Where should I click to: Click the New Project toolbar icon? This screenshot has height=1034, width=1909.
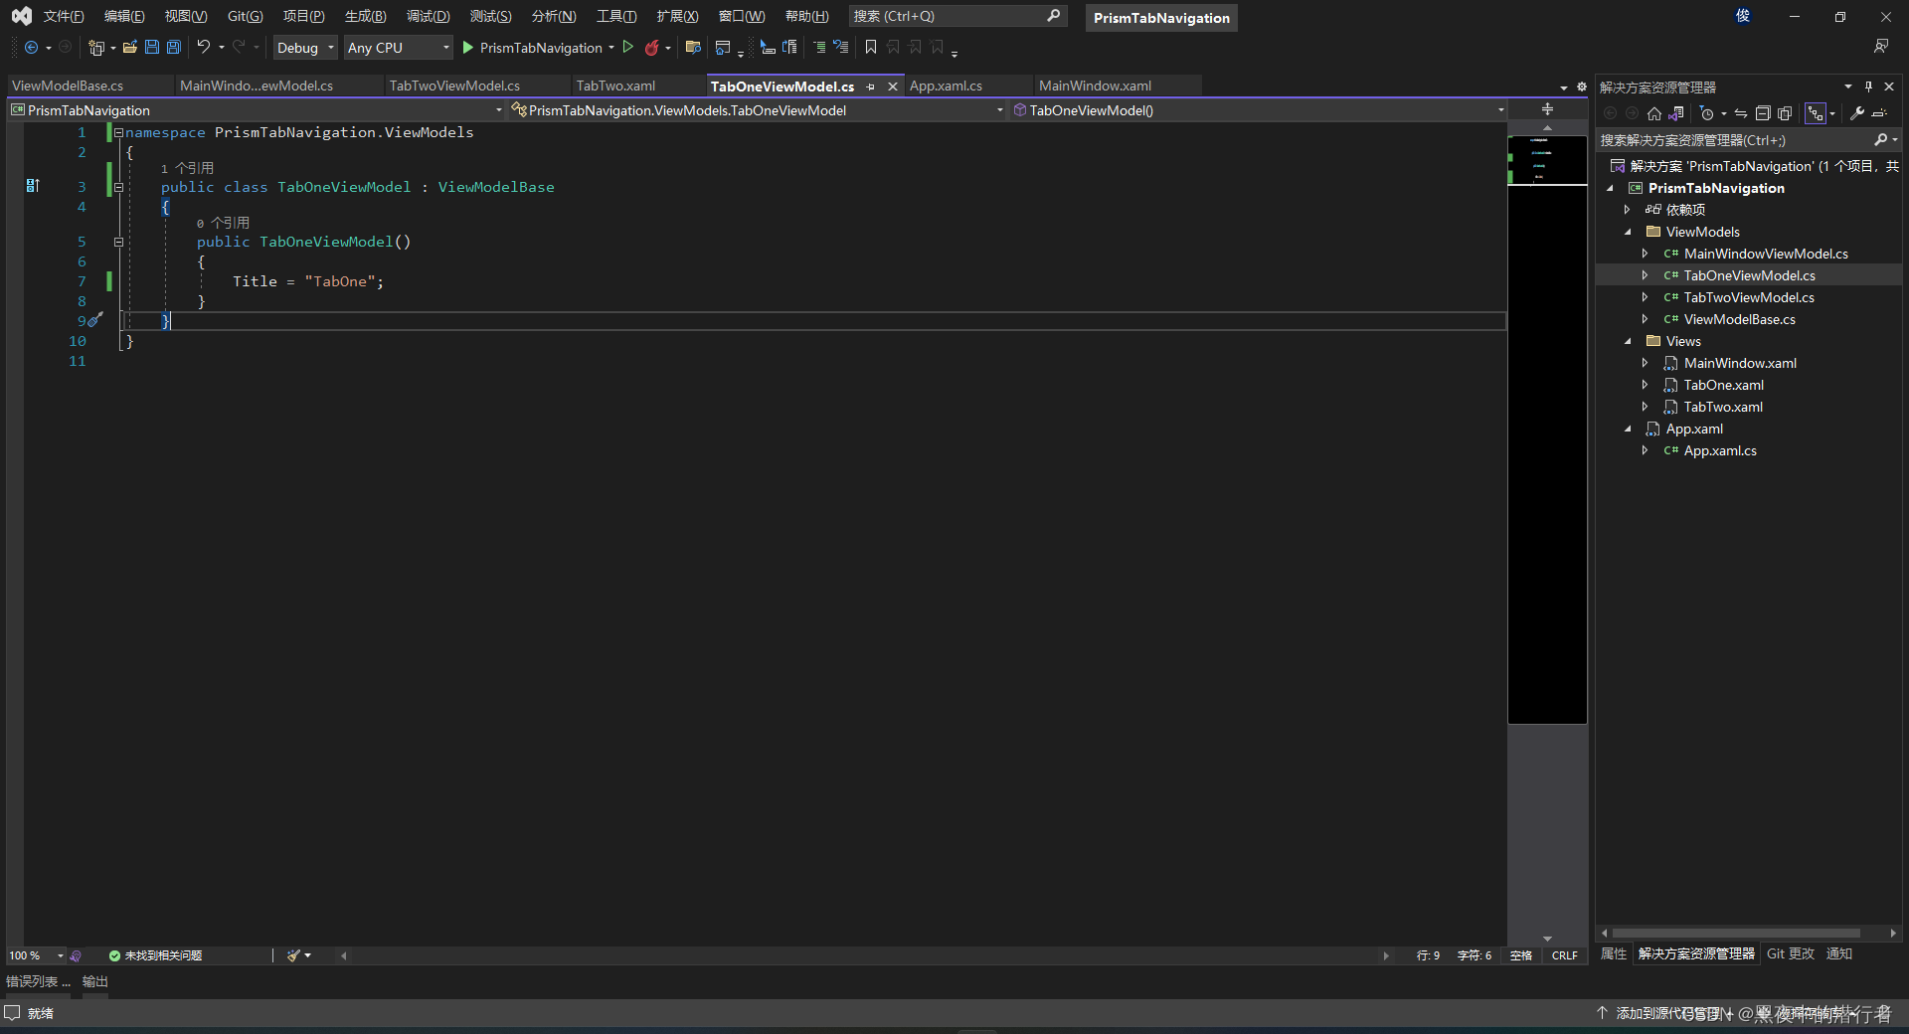[95, 47]
